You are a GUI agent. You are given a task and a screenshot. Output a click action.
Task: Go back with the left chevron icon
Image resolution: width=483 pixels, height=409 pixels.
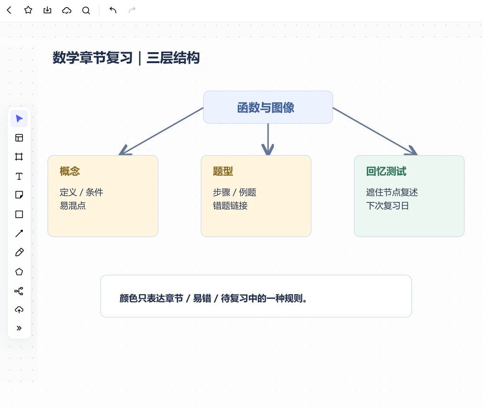click(x=9, y=10)
